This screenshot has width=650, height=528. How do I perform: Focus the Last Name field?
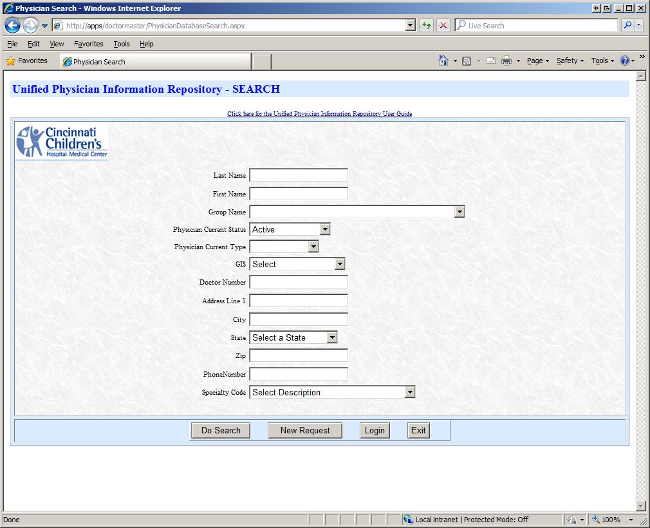click(299, 175)
